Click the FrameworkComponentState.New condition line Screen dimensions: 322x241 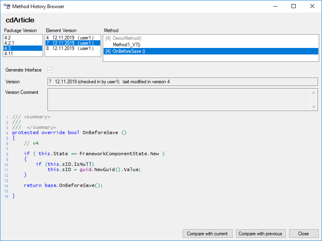click(x=94, y=154)
